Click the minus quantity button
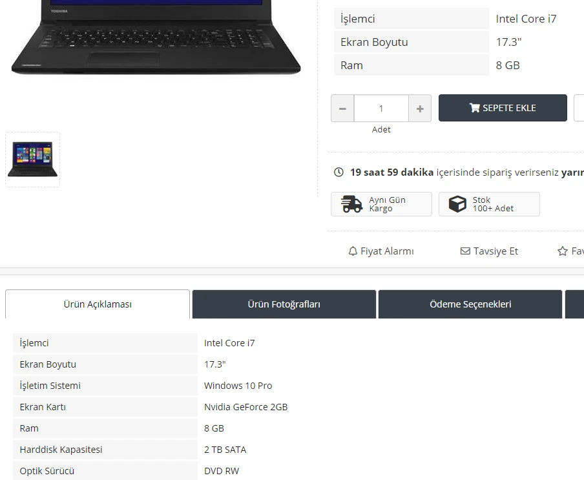 342,109
